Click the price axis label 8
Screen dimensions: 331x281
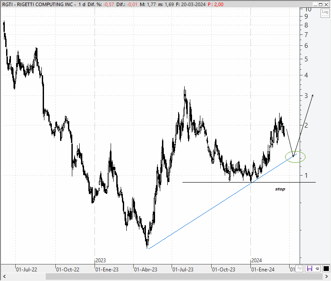point(306,25)
